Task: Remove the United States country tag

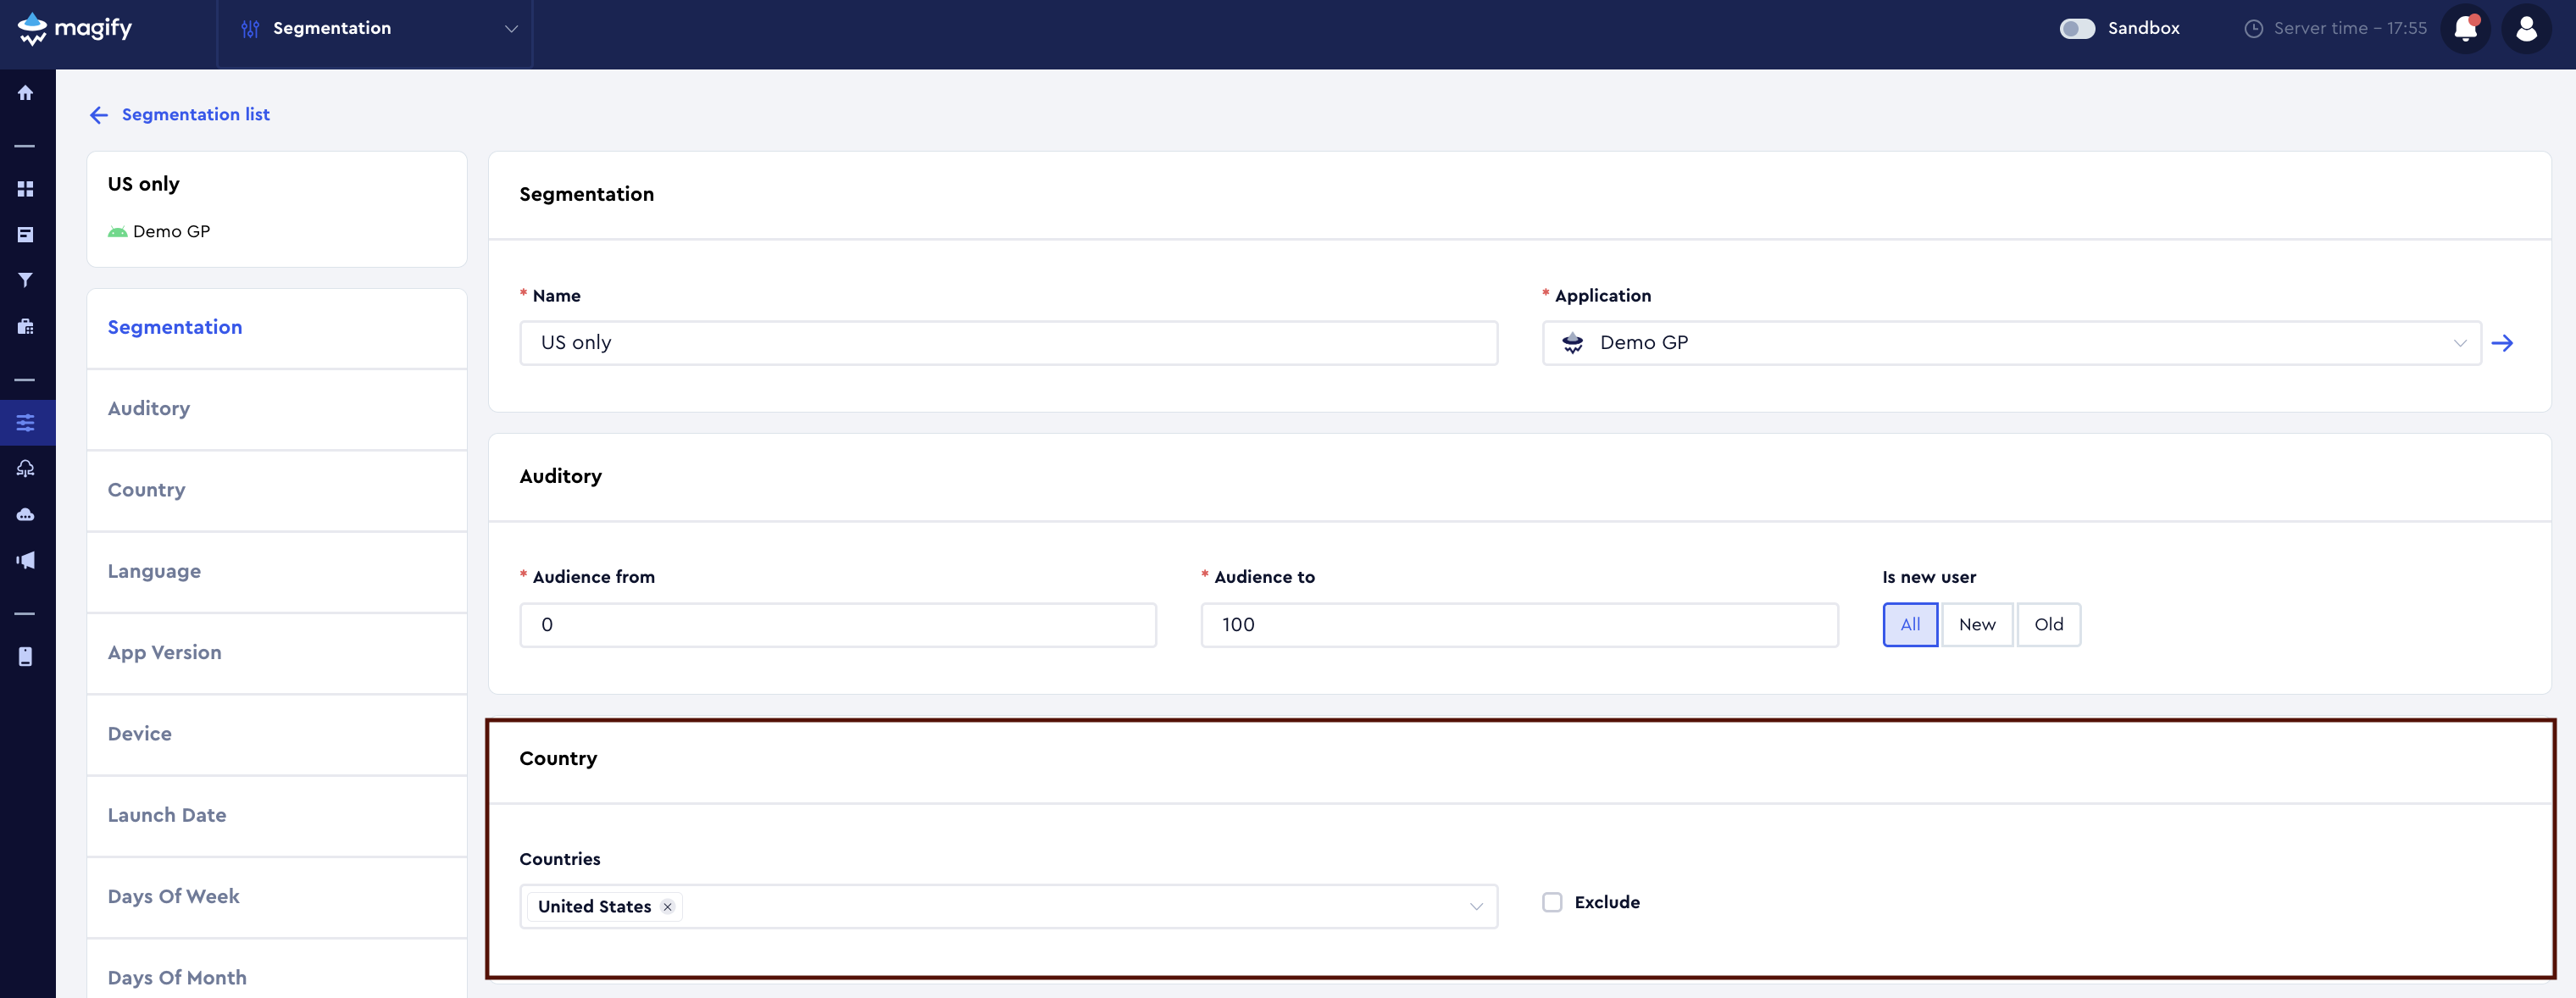Action: pos(668,907)
